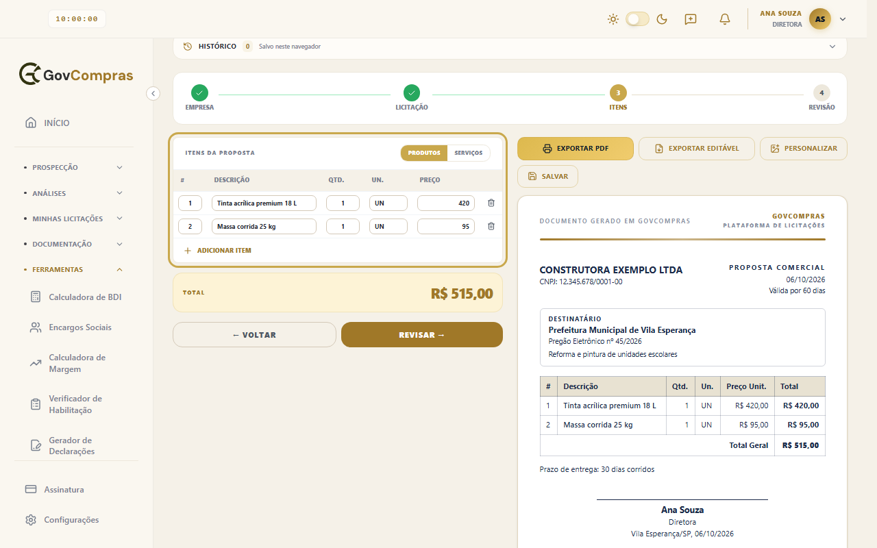Click Adicionar Item
Viewport: 877px width, 548px height.
(218, 251)
